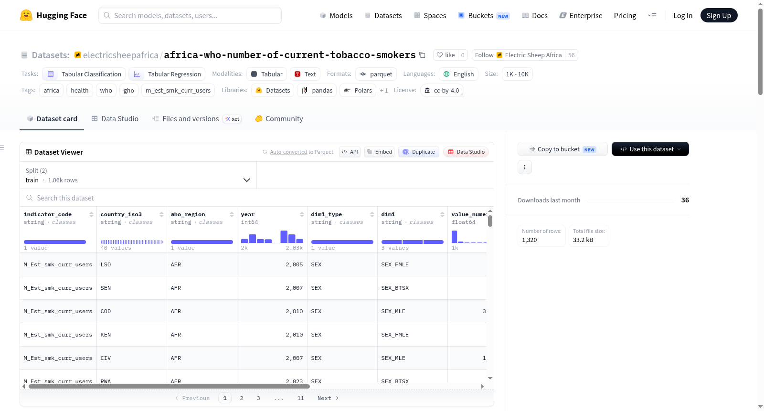Image resolution: width=764 pixels, height=411 pixels.
Task: Click the table scroll right arrow
Action: [x=482, y=386]
